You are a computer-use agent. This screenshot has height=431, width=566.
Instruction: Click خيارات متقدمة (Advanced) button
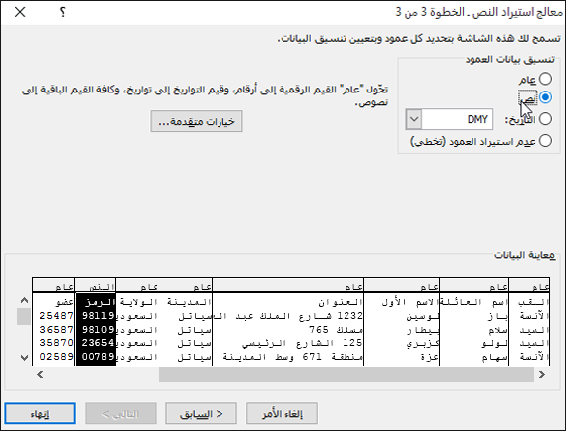pos(196,121)
